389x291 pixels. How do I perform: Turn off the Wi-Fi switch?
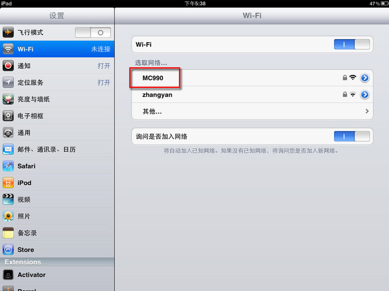click(x=352, y=45)
